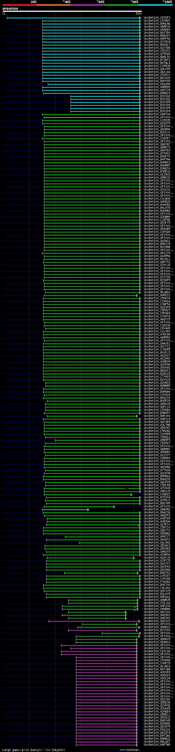Click the white query sequence ruler bar
Viewport: 175px width, 752px height.
pyautogui.click(x=72, y=12)
